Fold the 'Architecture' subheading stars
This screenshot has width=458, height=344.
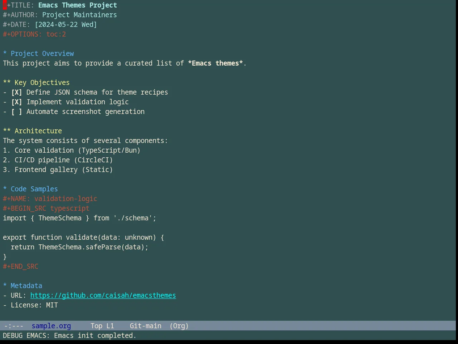[7, 131]
